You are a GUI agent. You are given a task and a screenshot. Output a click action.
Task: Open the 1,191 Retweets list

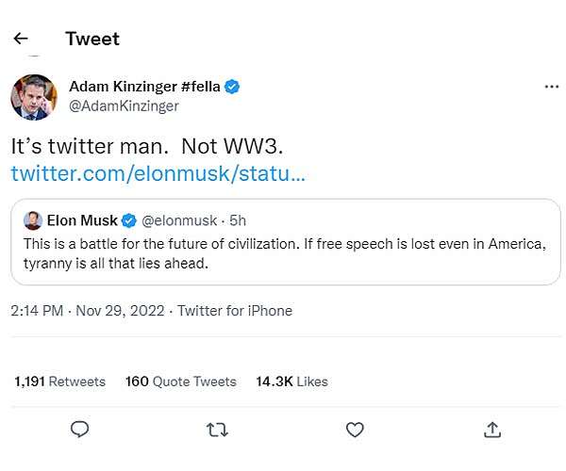(60, 382)
